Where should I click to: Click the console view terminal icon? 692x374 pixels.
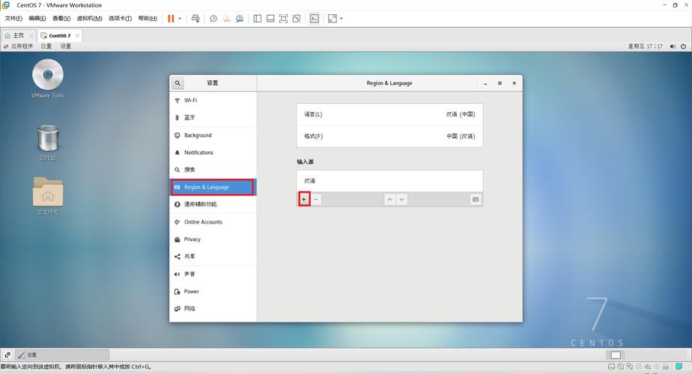[x=315, y=19]
